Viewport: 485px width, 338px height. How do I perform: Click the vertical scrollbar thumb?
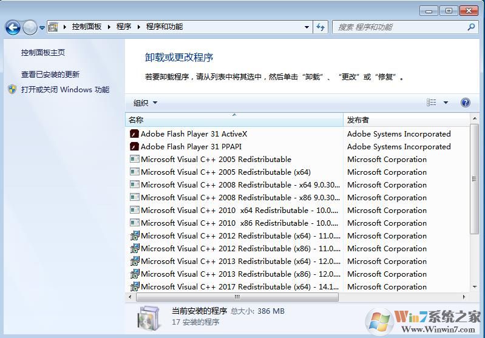click(x=474, y=179)
